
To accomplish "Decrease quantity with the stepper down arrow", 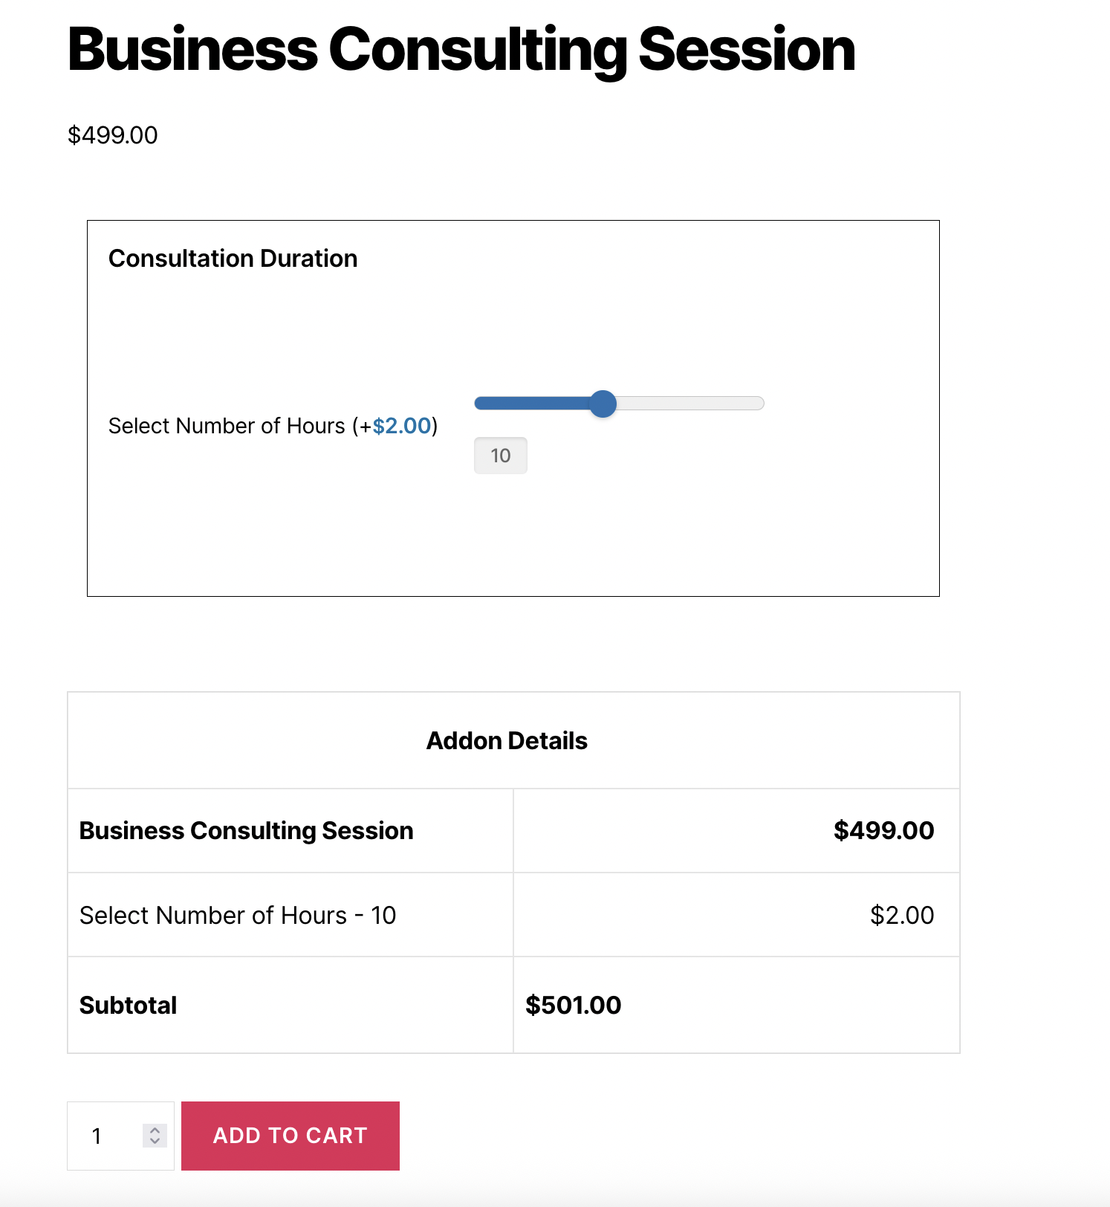I will pos(155,1141).
